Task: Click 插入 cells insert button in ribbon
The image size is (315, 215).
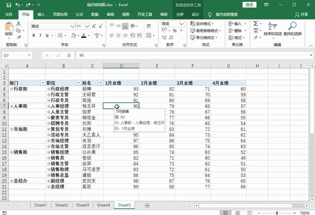Action: coord(235,24)
